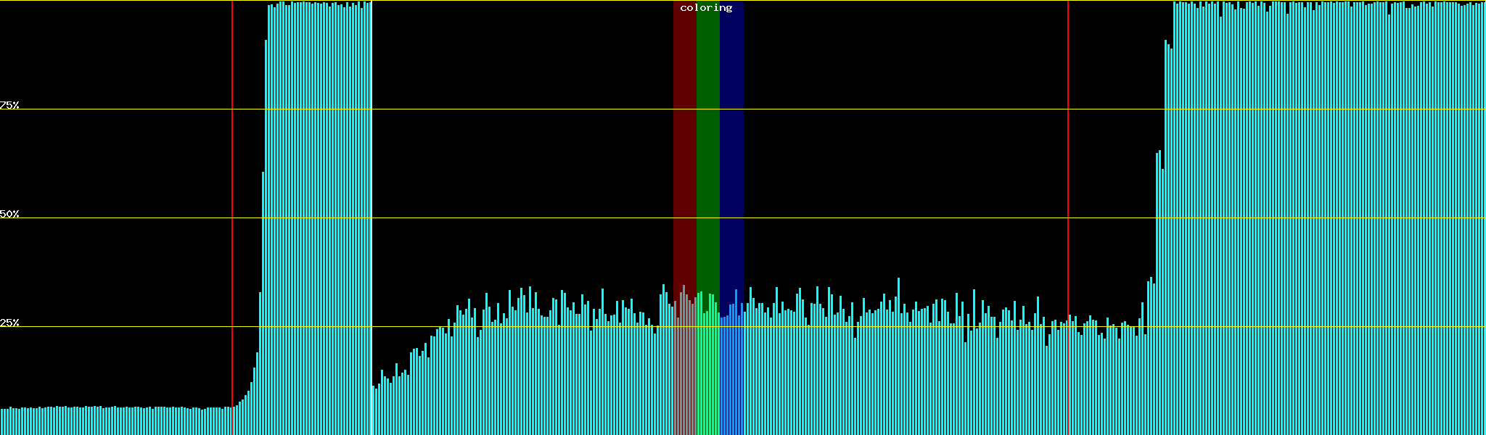Pick the first tall cyan bar block
The height and width of the screenshot is (435, 1486).
point(318,217)
